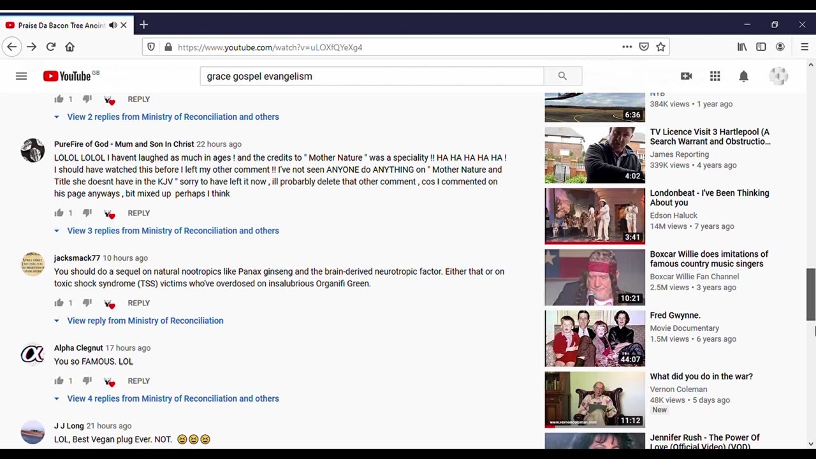816x459 pixels.
Task: Go back with the browser back arrow
Action: [x=11, y=47]
